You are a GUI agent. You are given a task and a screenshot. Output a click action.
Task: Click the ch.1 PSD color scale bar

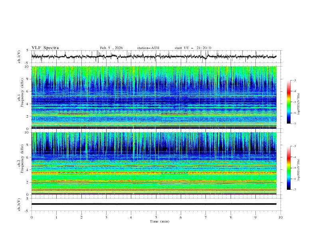click(x=288, y=102)
